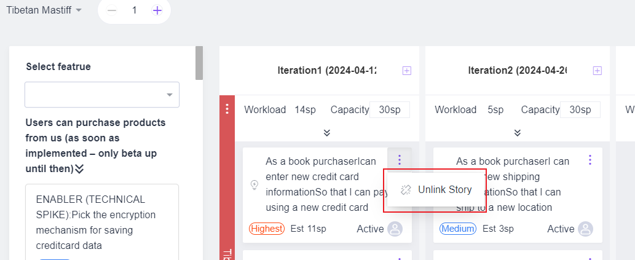Expand Iteration2 details with the double chevron
The image size is (635, 260).
pyautogui.click(x=518, y=133)
